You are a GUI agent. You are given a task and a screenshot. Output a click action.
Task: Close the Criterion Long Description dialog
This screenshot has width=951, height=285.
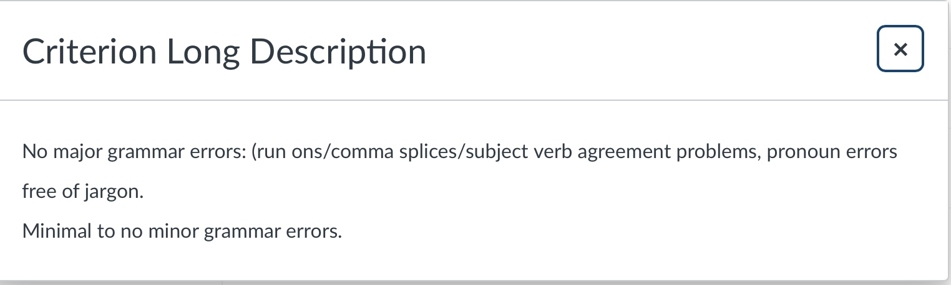[x=900, y=49]
